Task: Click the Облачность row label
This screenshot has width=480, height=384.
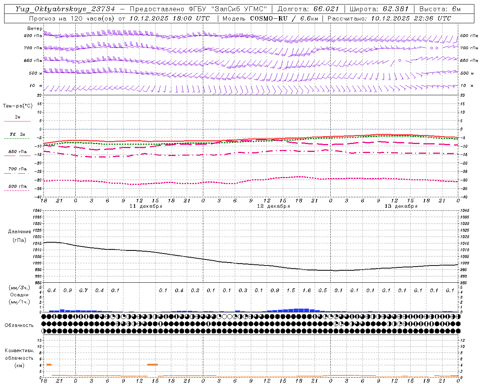Action: click(19, 325)
